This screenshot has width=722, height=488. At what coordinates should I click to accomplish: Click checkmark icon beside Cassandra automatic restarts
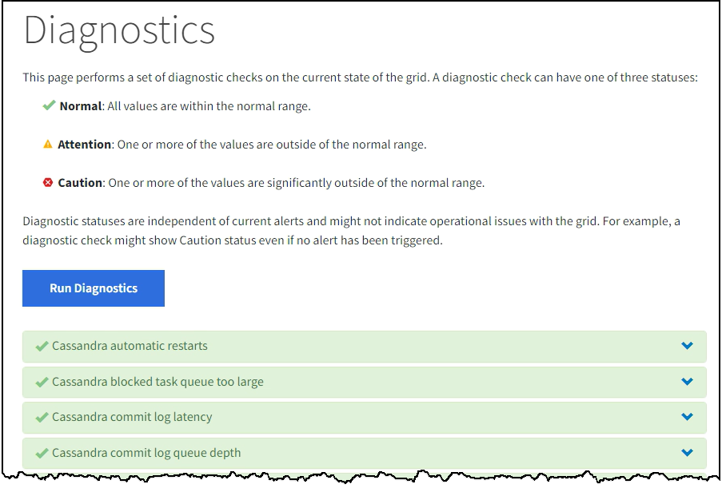[x=42, y=347]
